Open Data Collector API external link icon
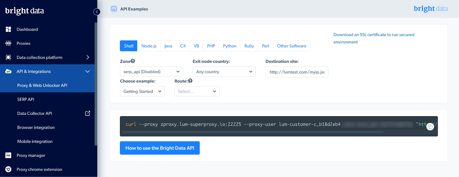 [x=87, y=113]
